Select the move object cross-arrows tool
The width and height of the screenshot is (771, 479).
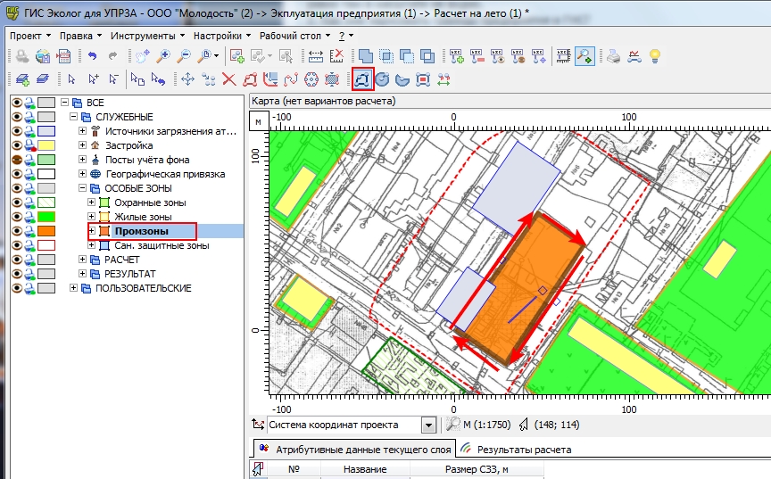pyautogui.click(x=188, y=79)
